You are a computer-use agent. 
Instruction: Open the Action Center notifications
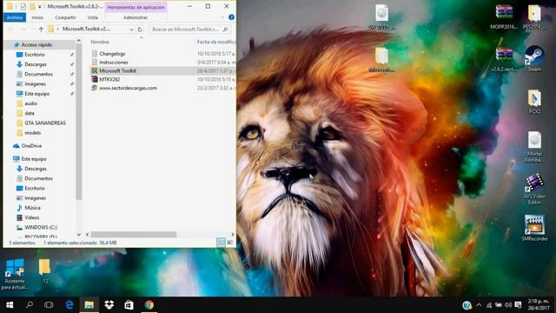point(518,305)
